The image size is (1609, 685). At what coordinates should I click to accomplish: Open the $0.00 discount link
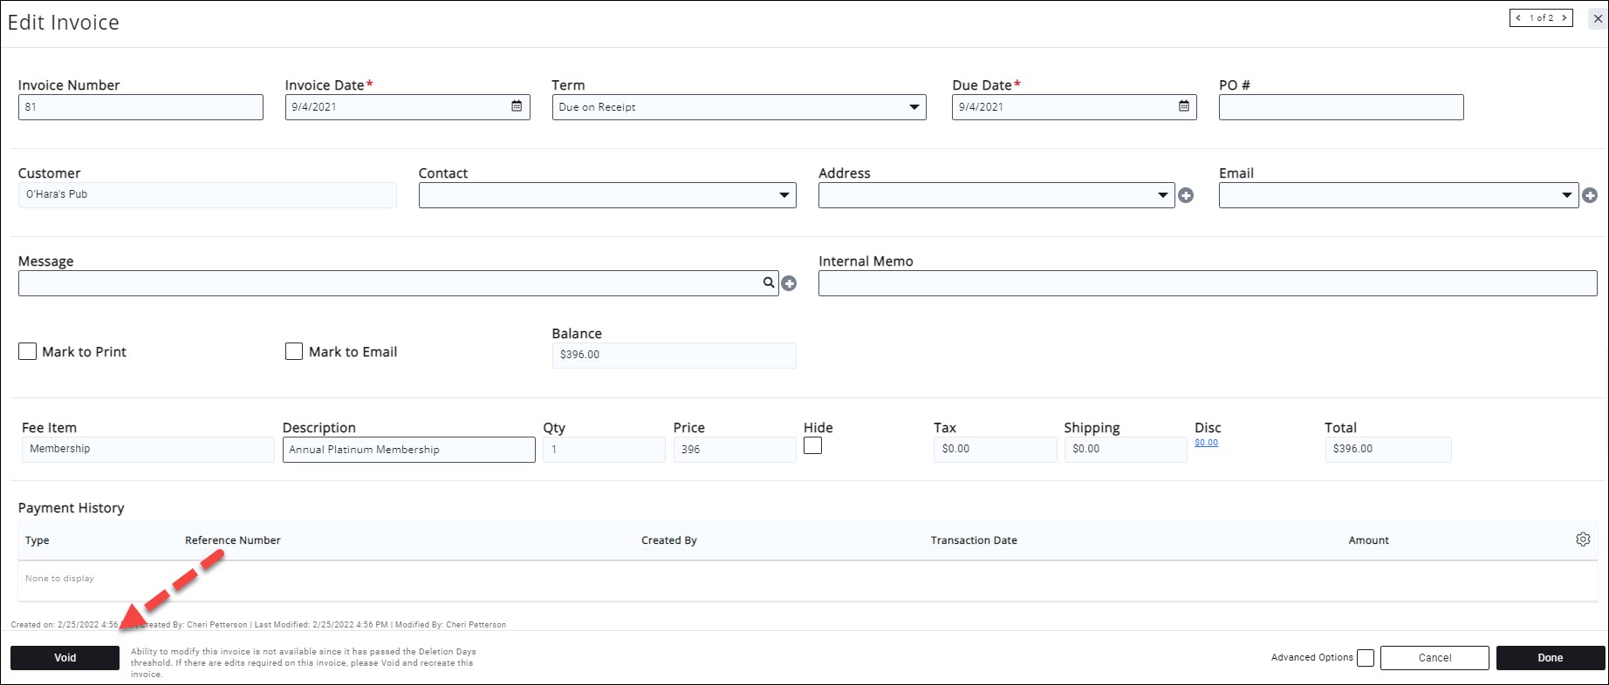point(1206,443)
